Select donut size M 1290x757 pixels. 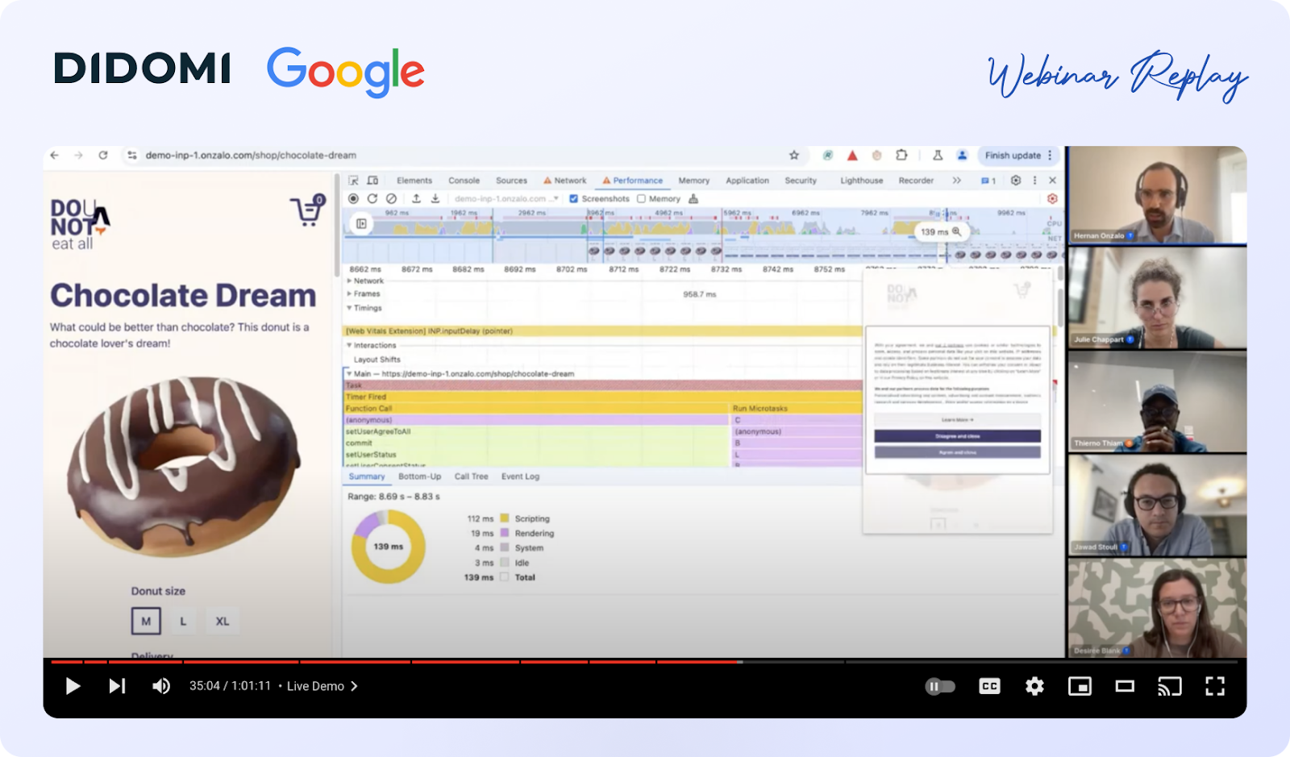tap(146, 621)
